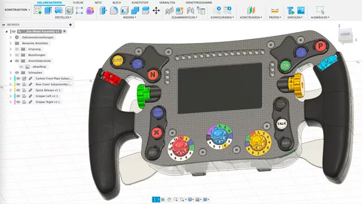The image size is (362, 204).
Task: Collapse the Ansichtsbereiche tree node
Action: (11, 61)
